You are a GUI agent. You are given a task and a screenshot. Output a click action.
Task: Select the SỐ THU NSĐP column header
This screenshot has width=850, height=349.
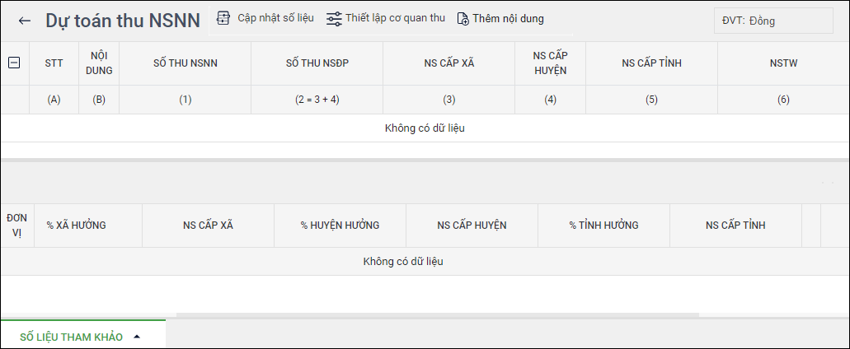(x=317, y=63)
